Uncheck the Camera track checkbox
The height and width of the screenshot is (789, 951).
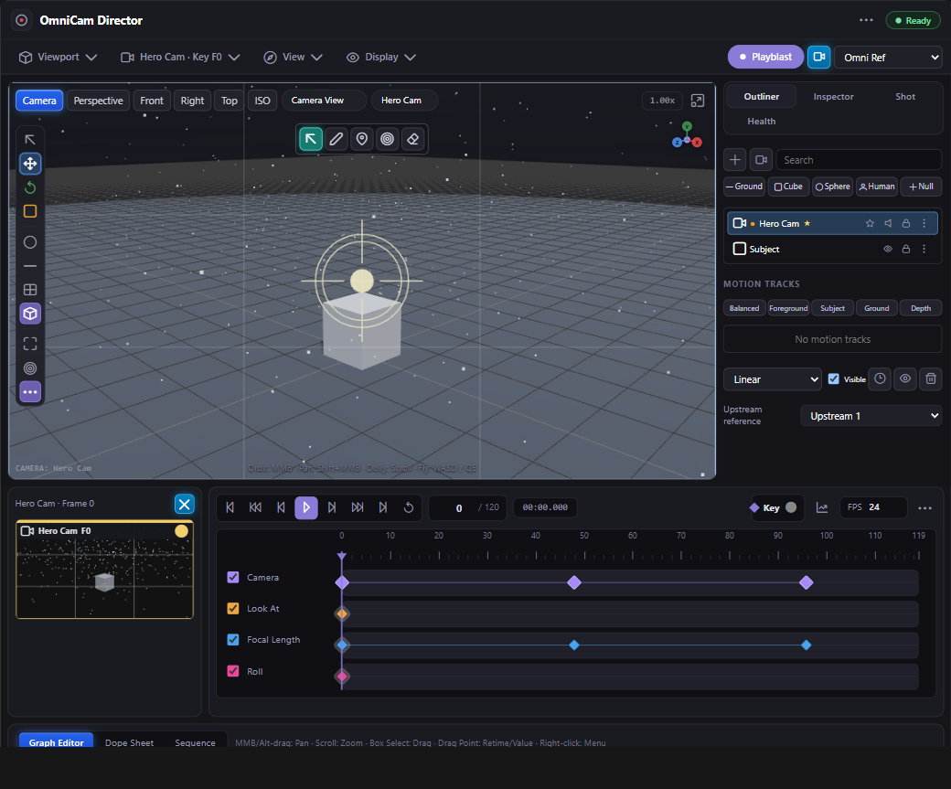pos(233,577)
